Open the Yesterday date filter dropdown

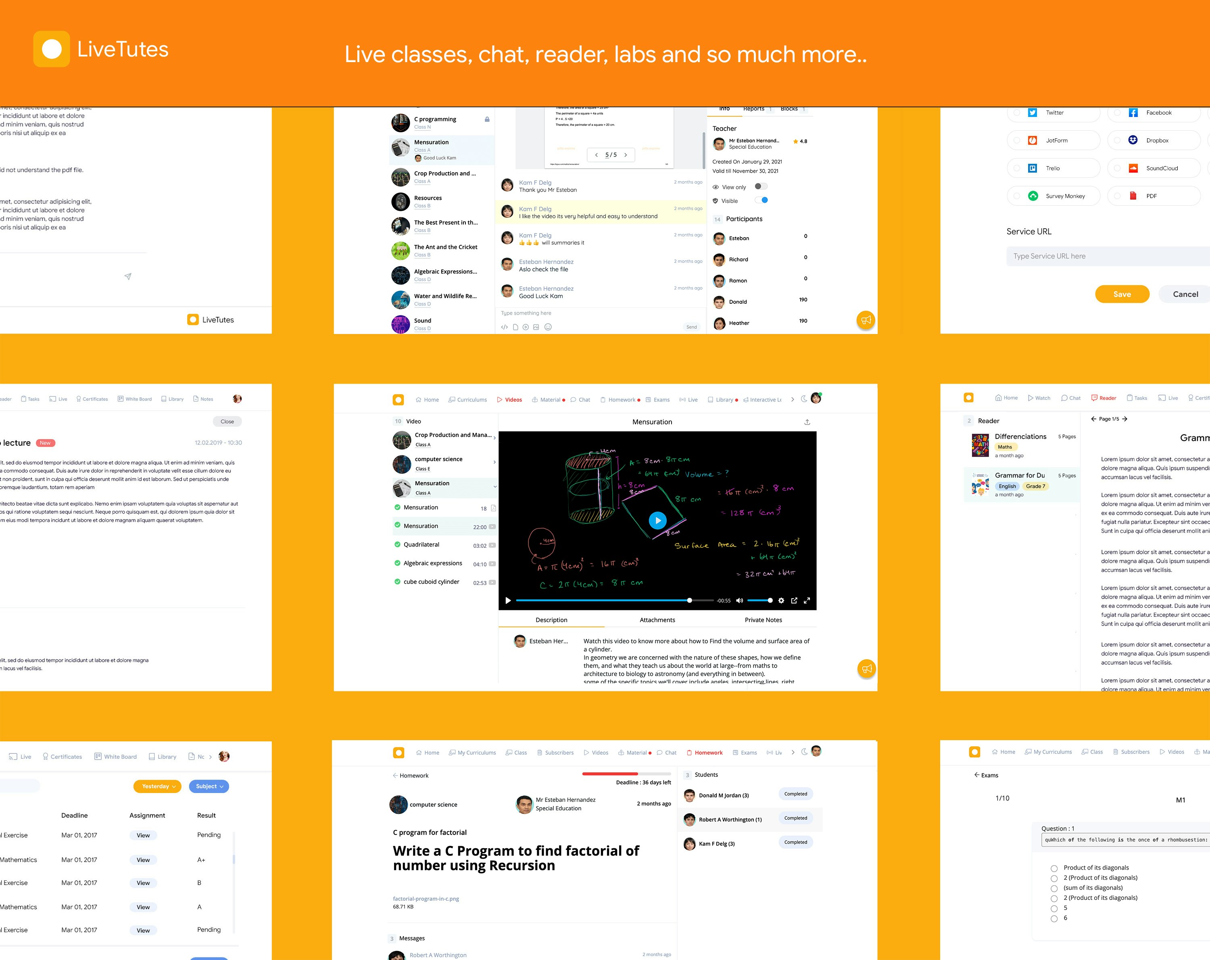tap(157, 786)
